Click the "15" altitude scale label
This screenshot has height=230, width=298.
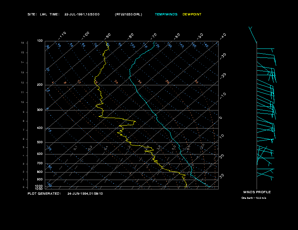[23, 53]
